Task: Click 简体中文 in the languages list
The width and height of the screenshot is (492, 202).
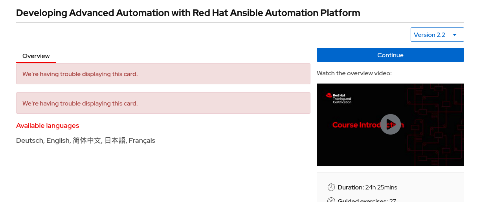Action: (x=87, y=140)
